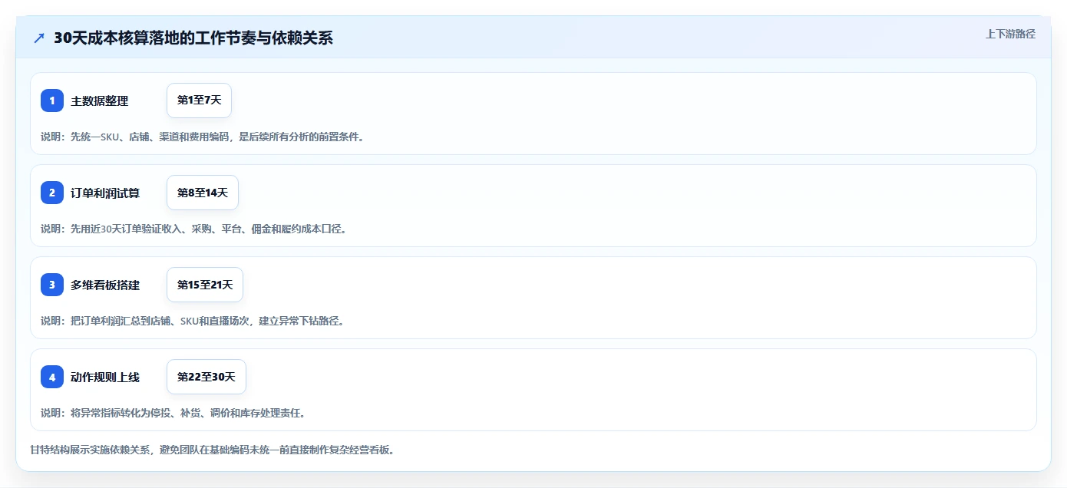Click the 多维看板搭建 step name

[x=105, y=285]
